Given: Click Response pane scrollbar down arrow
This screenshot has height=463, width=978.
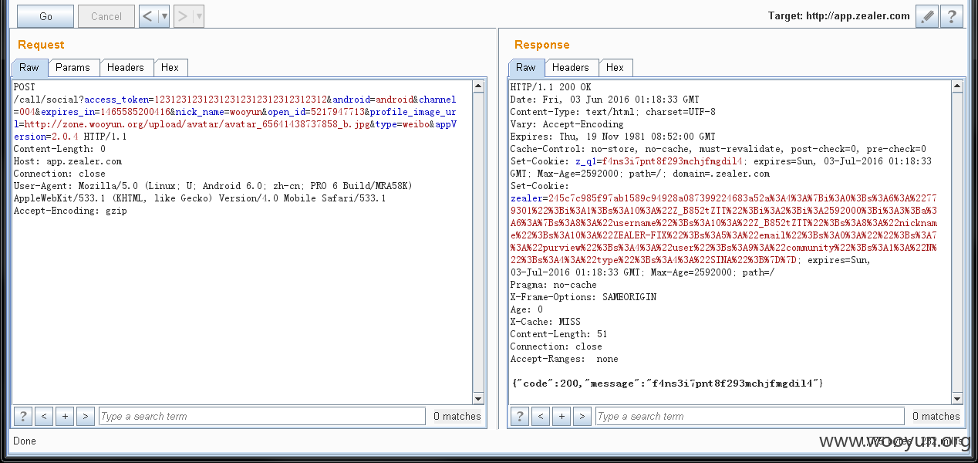Looking at the screenshot, I should click(958, 398).
